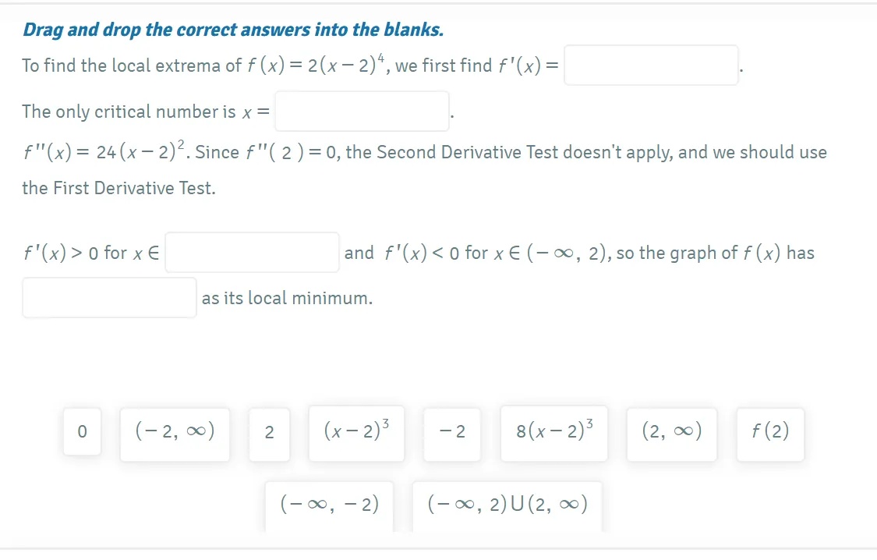This screenshot has height=560, width=877.
Task: Click the local minimum answer blank
Action: pyautogui.click(x=108, y=297)
